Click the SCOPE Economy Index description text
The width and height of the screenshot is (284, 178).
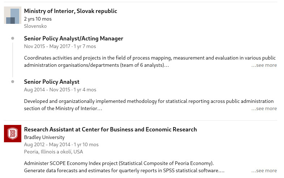pyautogui.click(x=119, y=163)
